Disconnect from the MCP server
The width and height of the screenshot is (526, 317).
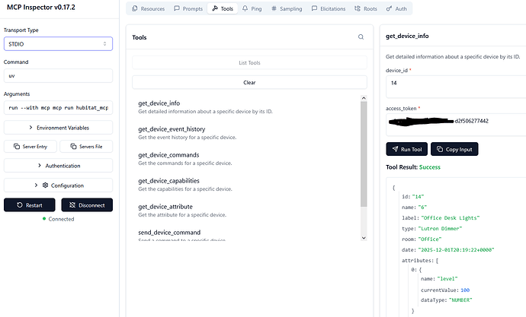point(86,204)
